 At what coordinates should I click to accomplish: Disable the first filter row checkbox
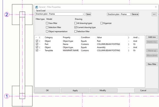[x=37, y=41]
